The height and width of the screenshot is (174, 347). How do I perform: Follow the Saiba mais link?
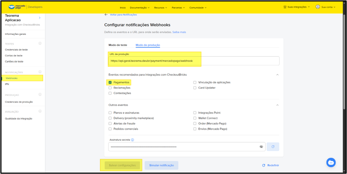(x=179, y=32)
